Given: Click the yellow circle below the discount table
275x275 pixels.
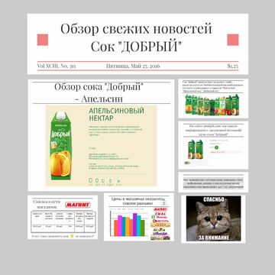Looking at the screenshot, I should (x=72, y=236).
